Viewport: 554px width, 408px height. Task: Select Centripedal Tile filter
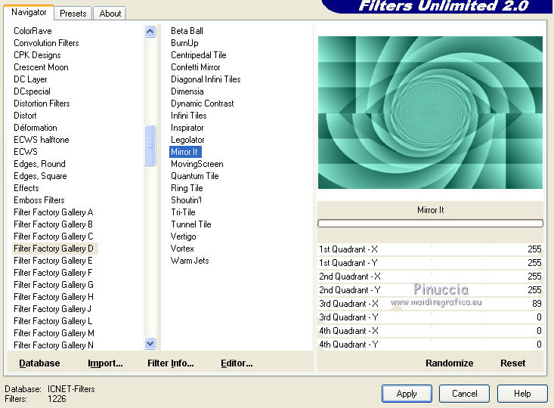199,55
